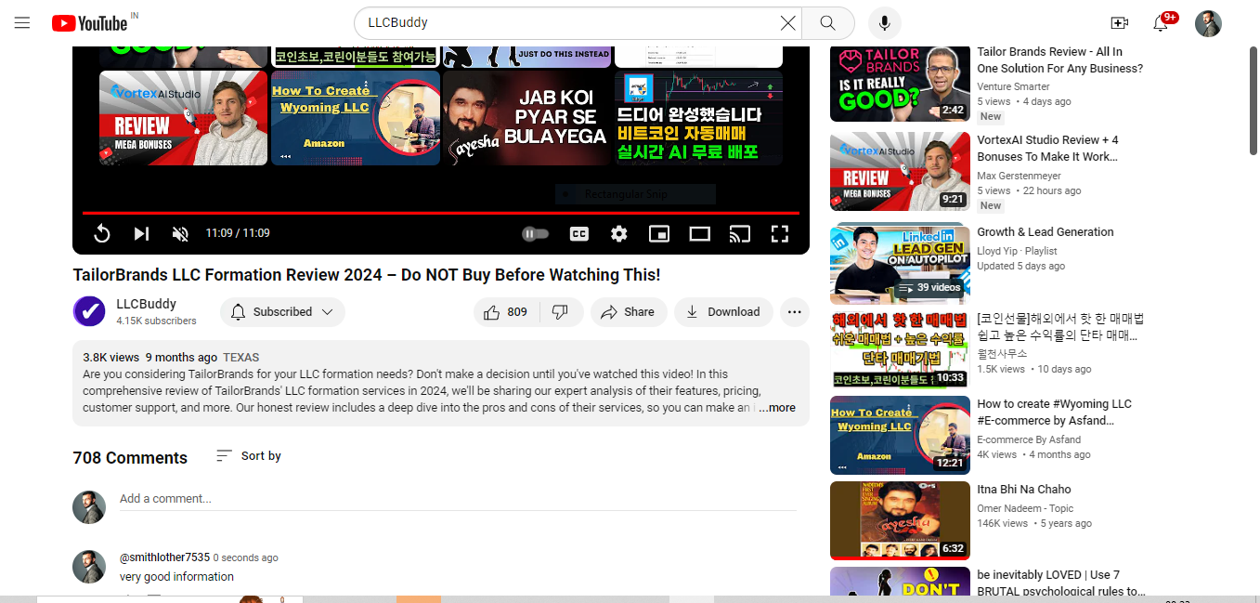Start voice search with microphone
1260x603 pixels.
(x=885, y=23)
